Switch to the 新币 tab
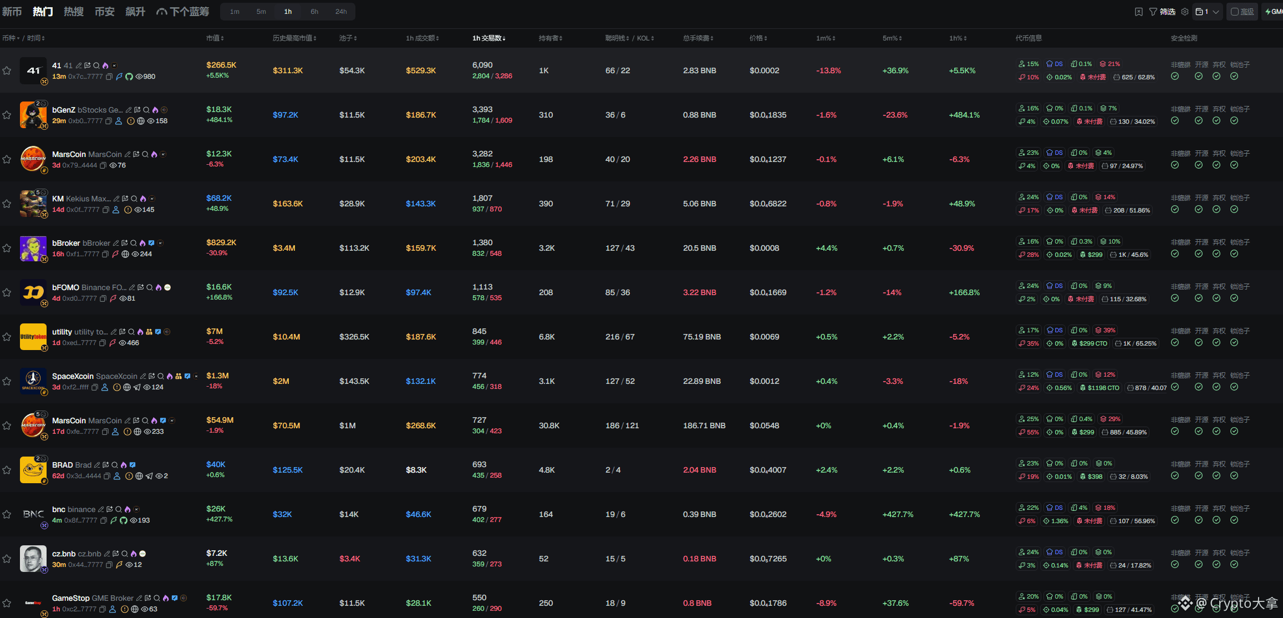This screenshot has height=618, width=1283. point(12,12)
